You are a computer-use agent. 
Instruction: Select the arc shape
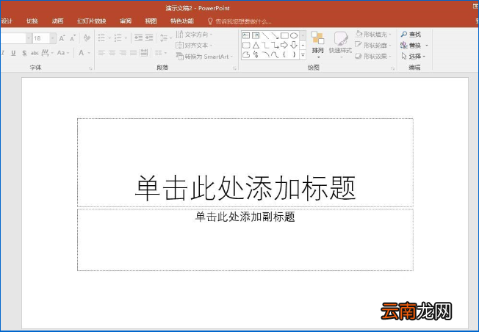tap(265, 54)
